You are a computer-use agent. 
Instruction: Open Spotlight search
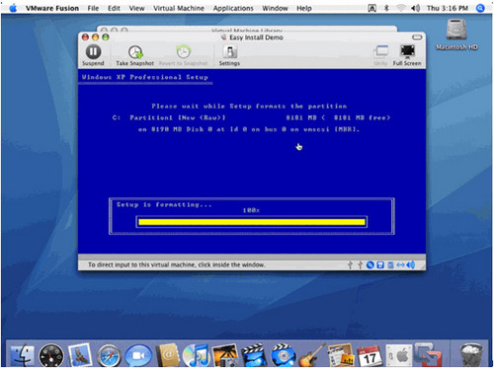(x=480, y=8)
